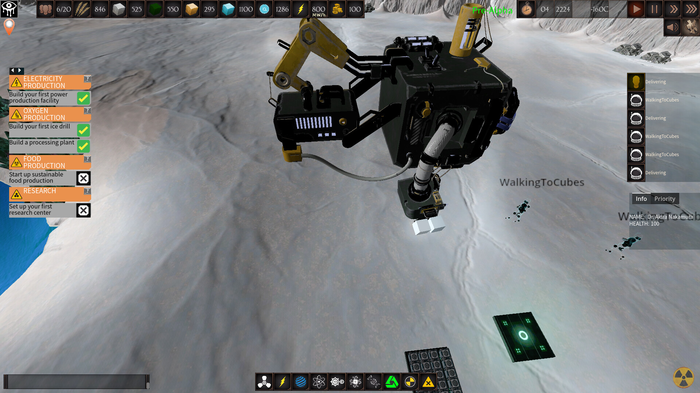Toggle the ELECTRICITY PRODUCTION objective complete checkmark

(x=83, y=98)
